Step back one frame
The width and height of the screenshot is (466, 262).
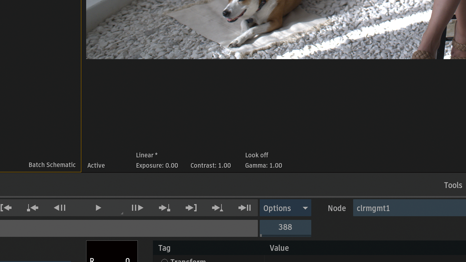[60, 208]
